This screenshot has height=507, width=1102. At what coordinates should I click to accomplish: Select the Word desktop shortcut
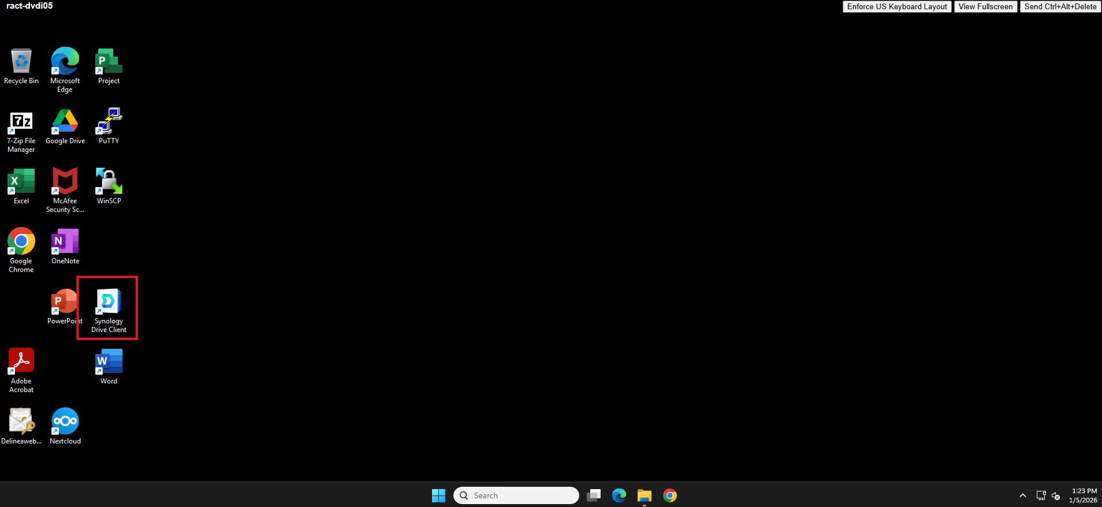[109, 367]
